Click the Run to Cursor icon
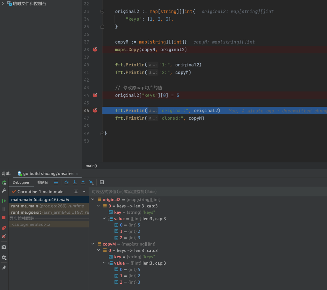Image resolution: width=327 pixels, height=290 pixels. (x=91, y=182)
